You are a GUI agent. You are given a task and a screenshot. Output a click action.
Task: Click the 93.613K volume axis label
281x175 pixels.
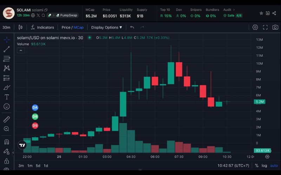pos(262,150)
